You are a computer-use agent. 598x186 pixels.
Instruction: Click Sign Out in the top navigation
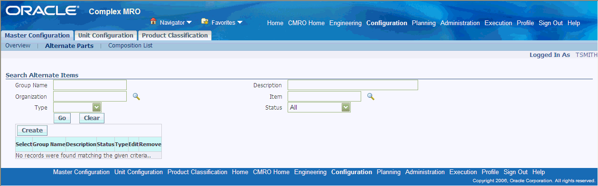click(551, 23)
